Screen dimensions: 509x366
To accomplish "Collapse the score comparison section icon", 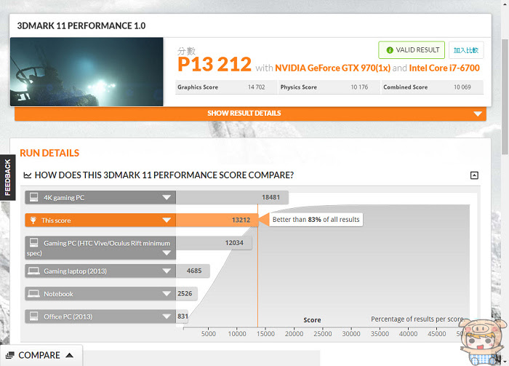I will [474, 175].
